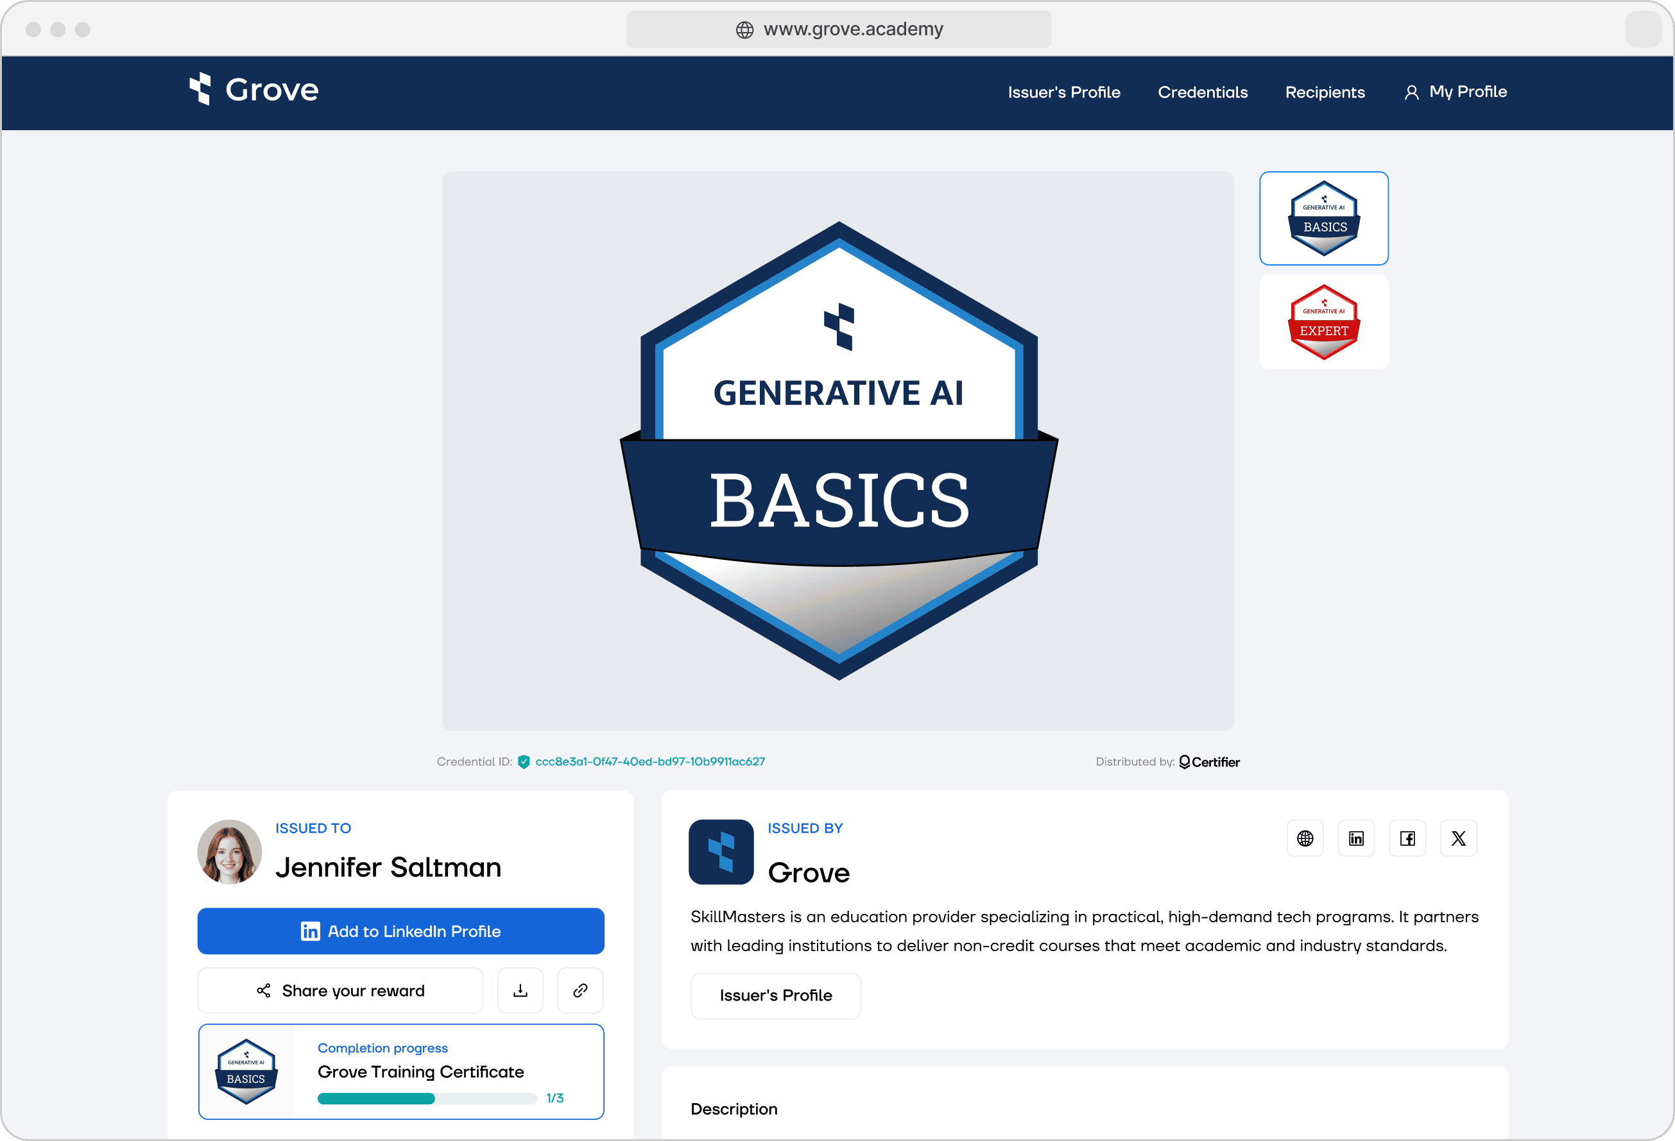Click the small Basics badge in progress card
Screen dimensions: 1675x1141
246,1071
